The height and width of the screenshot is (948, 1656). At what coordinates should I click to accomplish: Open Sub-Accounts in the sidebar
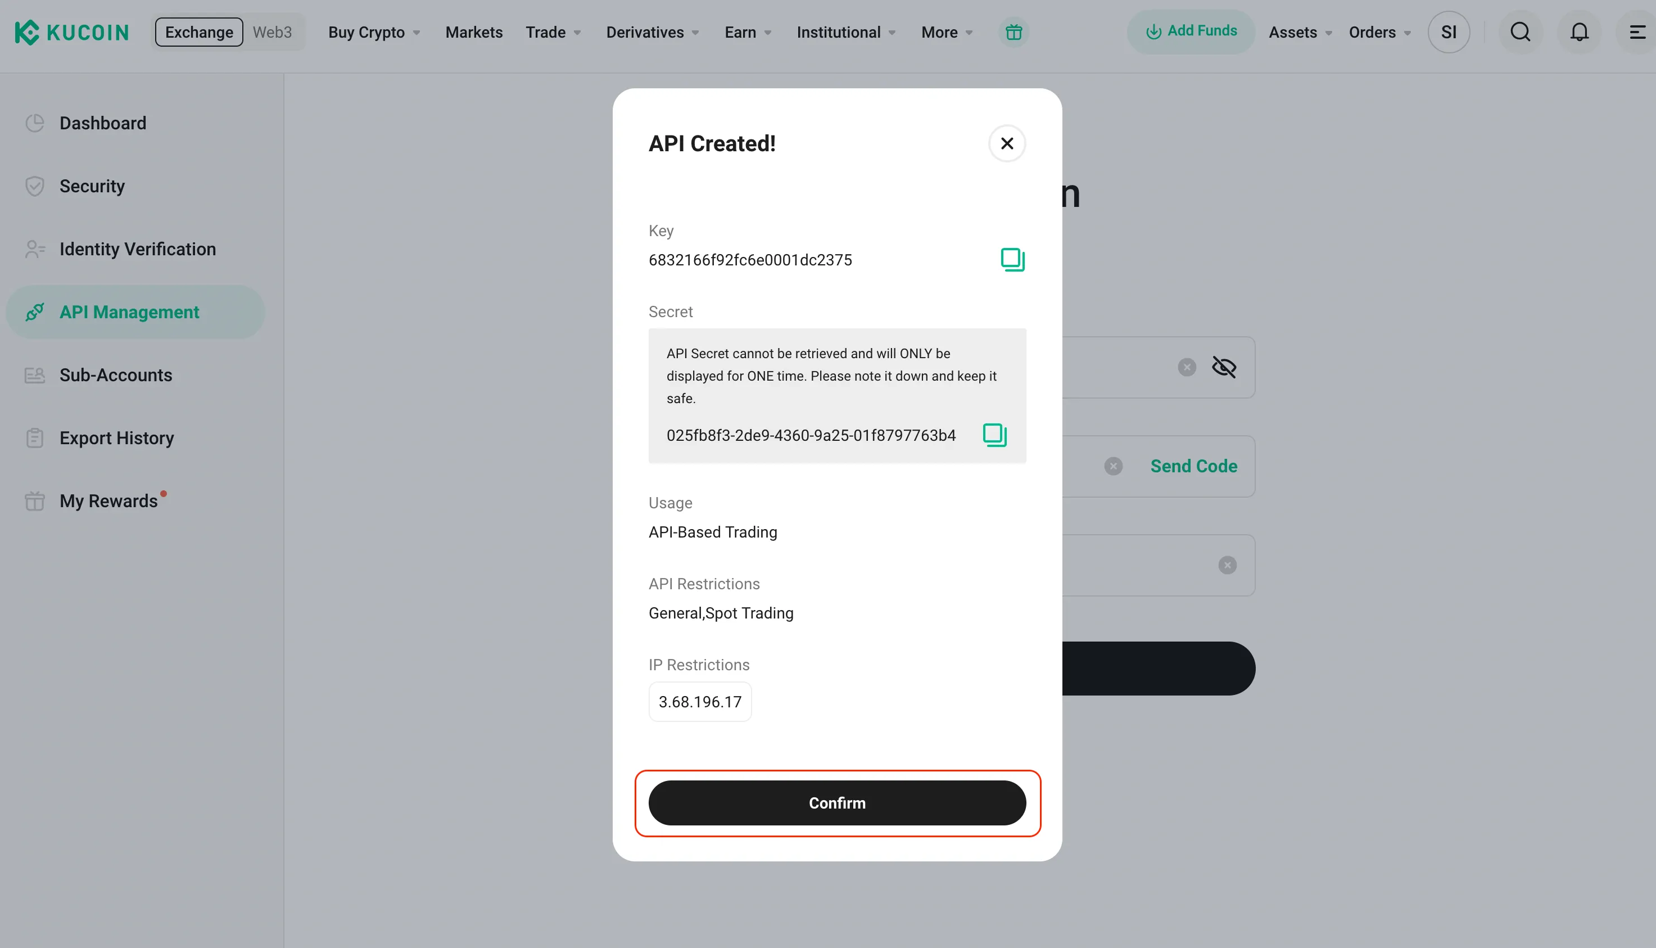coord(135,375)
